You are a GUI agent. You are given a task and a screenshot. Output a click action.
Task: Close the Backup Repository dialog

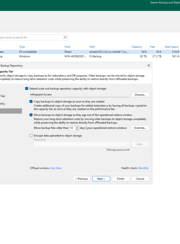click(x=148, y=66)
